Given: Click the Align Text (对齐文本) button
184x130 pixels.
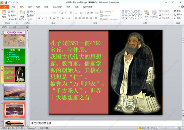Looking at the screenshot, I should (106, 15).
